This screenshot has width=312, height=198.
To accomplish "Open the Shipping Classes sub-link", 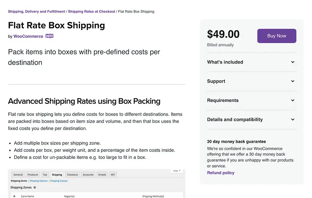I will (58, 181).
